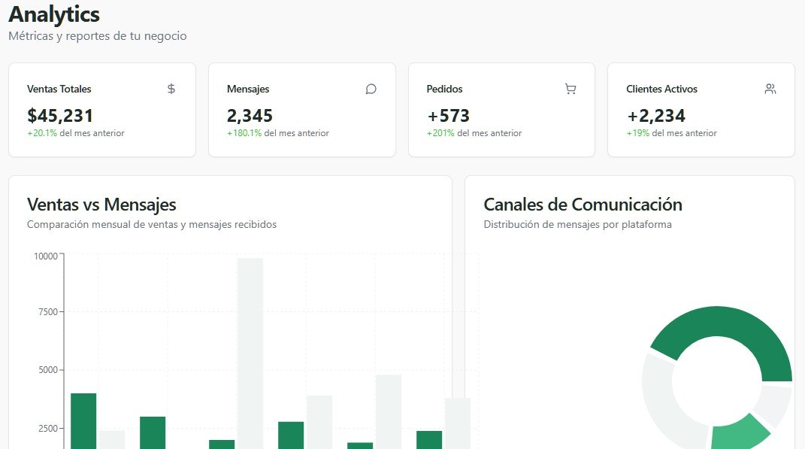Click the first dark green bar near 4000

tap(83, 421)
